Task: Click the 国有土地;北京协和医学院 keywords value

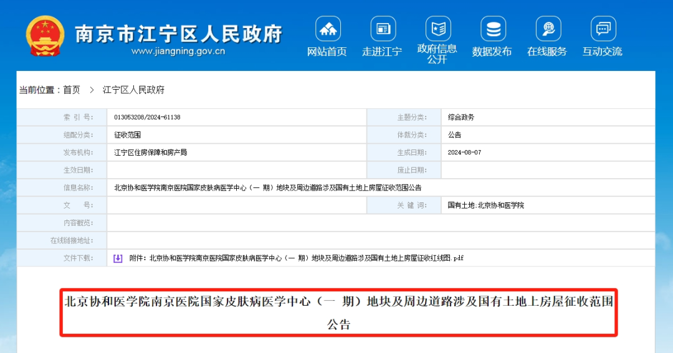Action: [486, 205]
